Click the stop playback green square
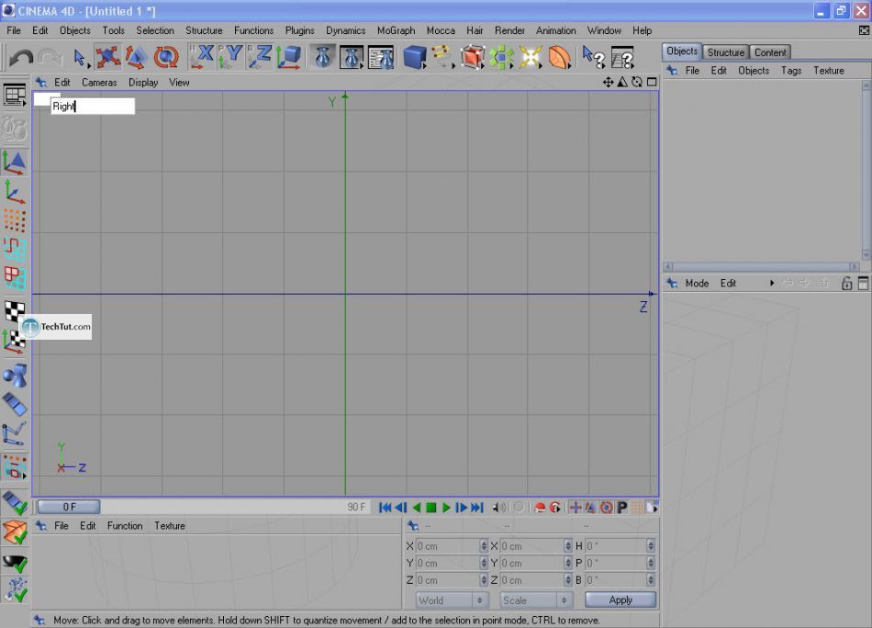Viewport: 872px width, 628px height. (x=431, y=508)
